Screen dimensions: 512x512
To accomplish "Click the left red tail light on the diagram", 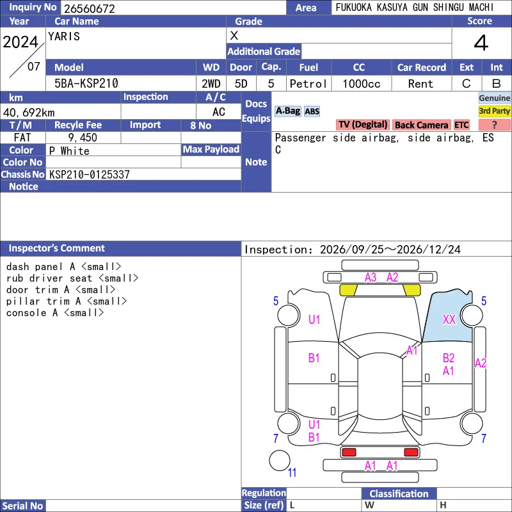I will (x=349, y=452).
